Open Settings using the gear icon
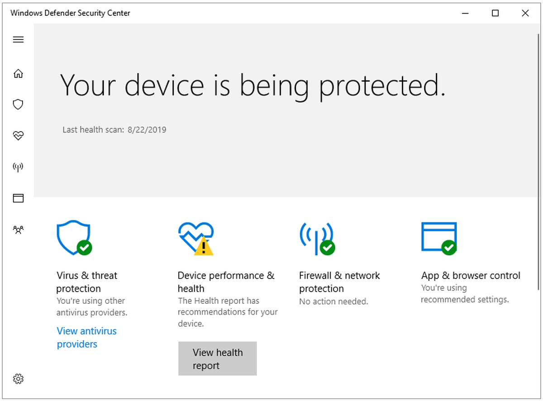The width and height of the screenshot is (543, 401). click(18, 379)
